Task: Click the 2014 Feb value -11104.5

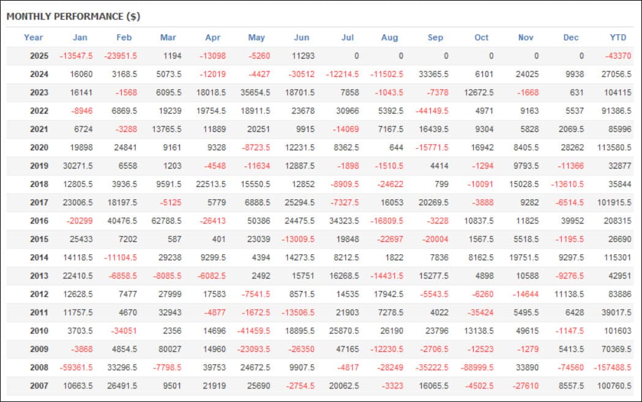Action: click(121, 258)
